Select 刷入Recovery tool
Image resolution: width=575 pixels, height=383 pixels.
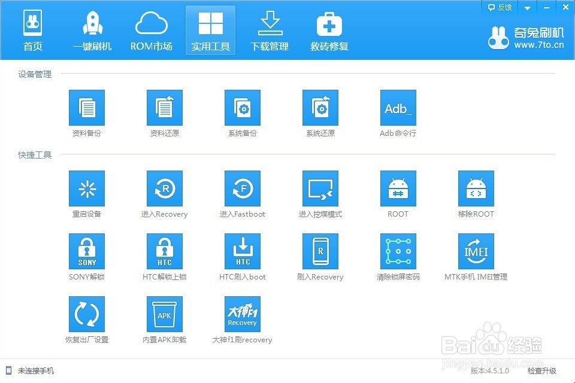click(x=320, y=251)
